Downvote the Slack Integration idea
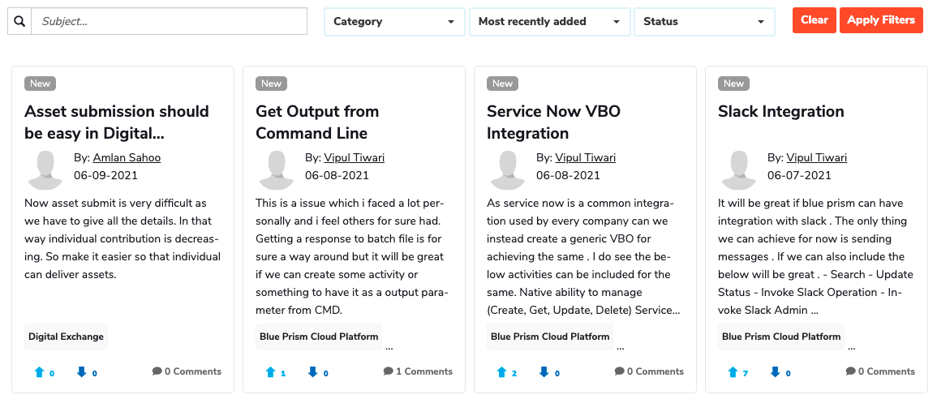Image resolution: width=937 pixels, height=399 pixels. 775,372
